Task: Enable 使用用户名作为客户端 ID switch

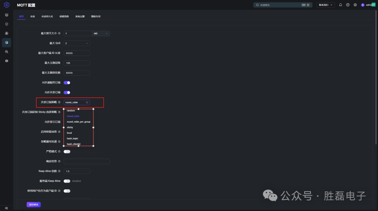Action: (x=67, y=191)
